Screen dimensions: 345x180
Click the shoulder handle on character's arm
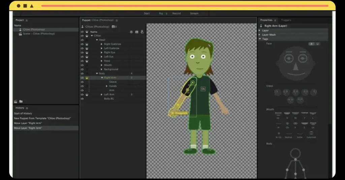pyautogui.click(x=192, y=83)
